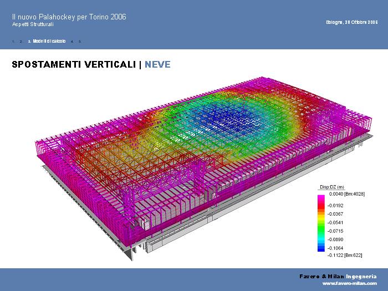This screenshot has width=388, height=291.
Task: Click the dark blue band at legend bottom
Action: pos(321,249)
